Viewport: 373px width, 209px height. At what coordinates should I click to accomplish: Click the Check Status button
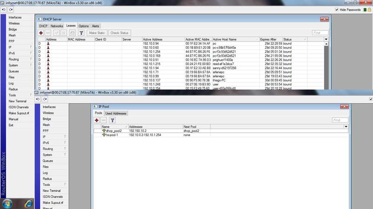click(x=119, y=33)
